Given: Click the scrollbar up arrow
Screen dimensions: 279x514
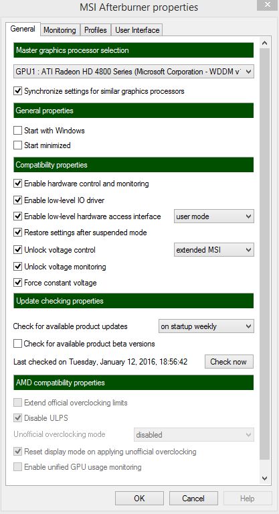Looking at the screenshot, I should (264, 43).
